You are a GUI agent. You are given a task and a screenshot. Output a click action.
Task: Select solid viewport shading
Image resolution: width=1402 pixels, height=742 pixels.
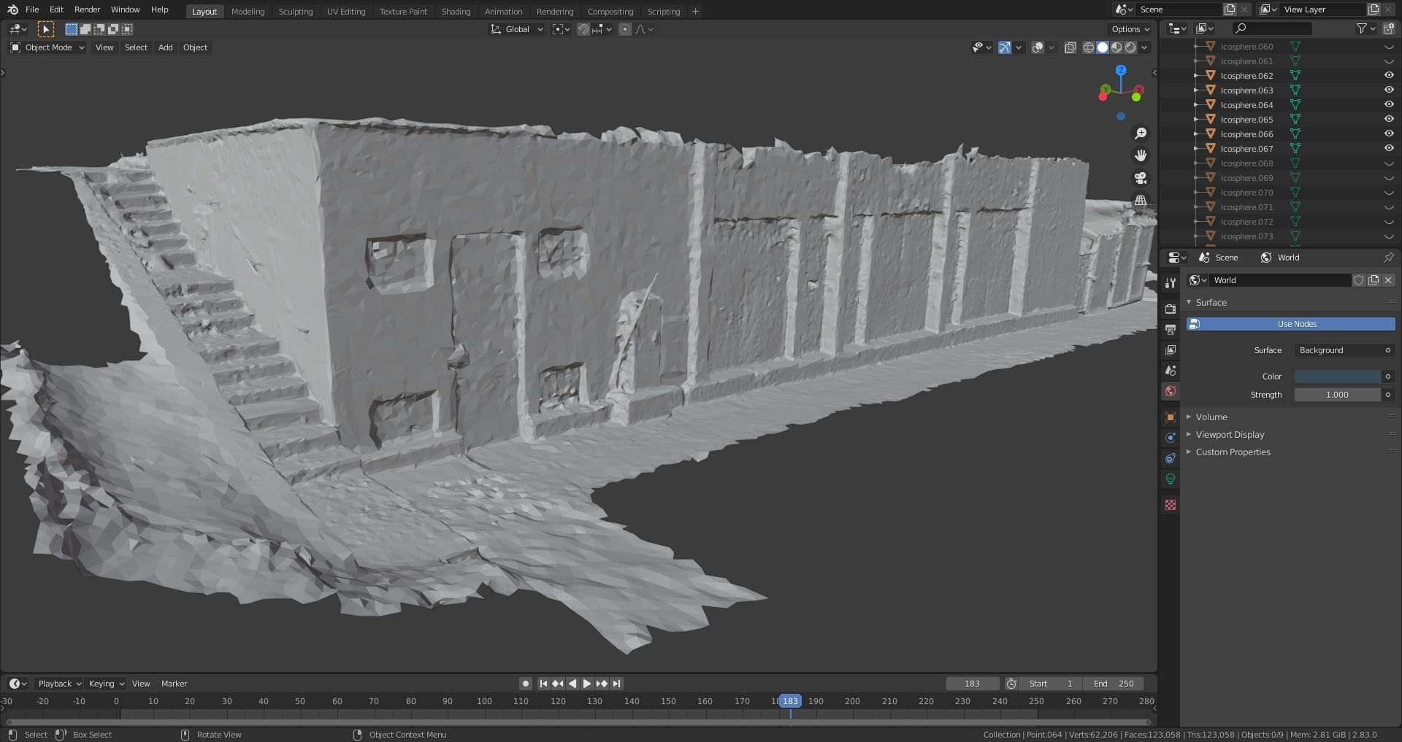pos(1102,47)
